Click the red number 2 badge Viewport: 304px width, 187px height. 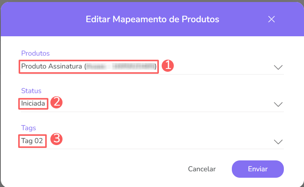(56, 102)
